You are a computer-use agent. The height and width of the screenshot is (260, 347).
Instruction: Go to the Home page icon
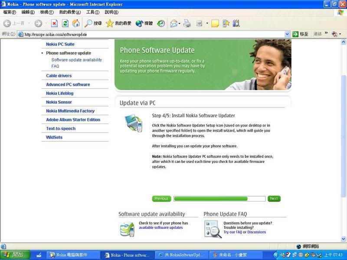coord(76,23)
